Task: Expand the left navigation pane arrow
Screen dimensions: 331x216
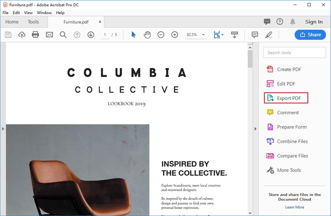Action: tap(3, 129)
